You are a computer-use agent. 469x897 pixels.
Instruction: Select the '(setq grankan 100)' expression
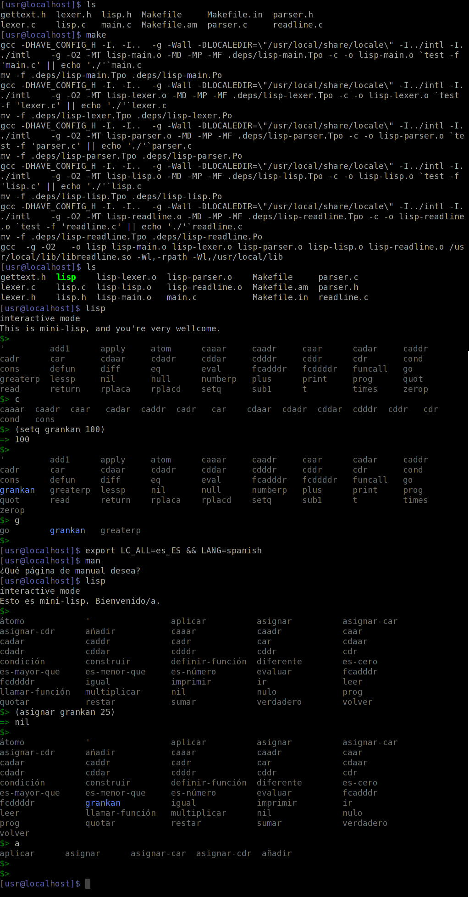pos(60,429)
